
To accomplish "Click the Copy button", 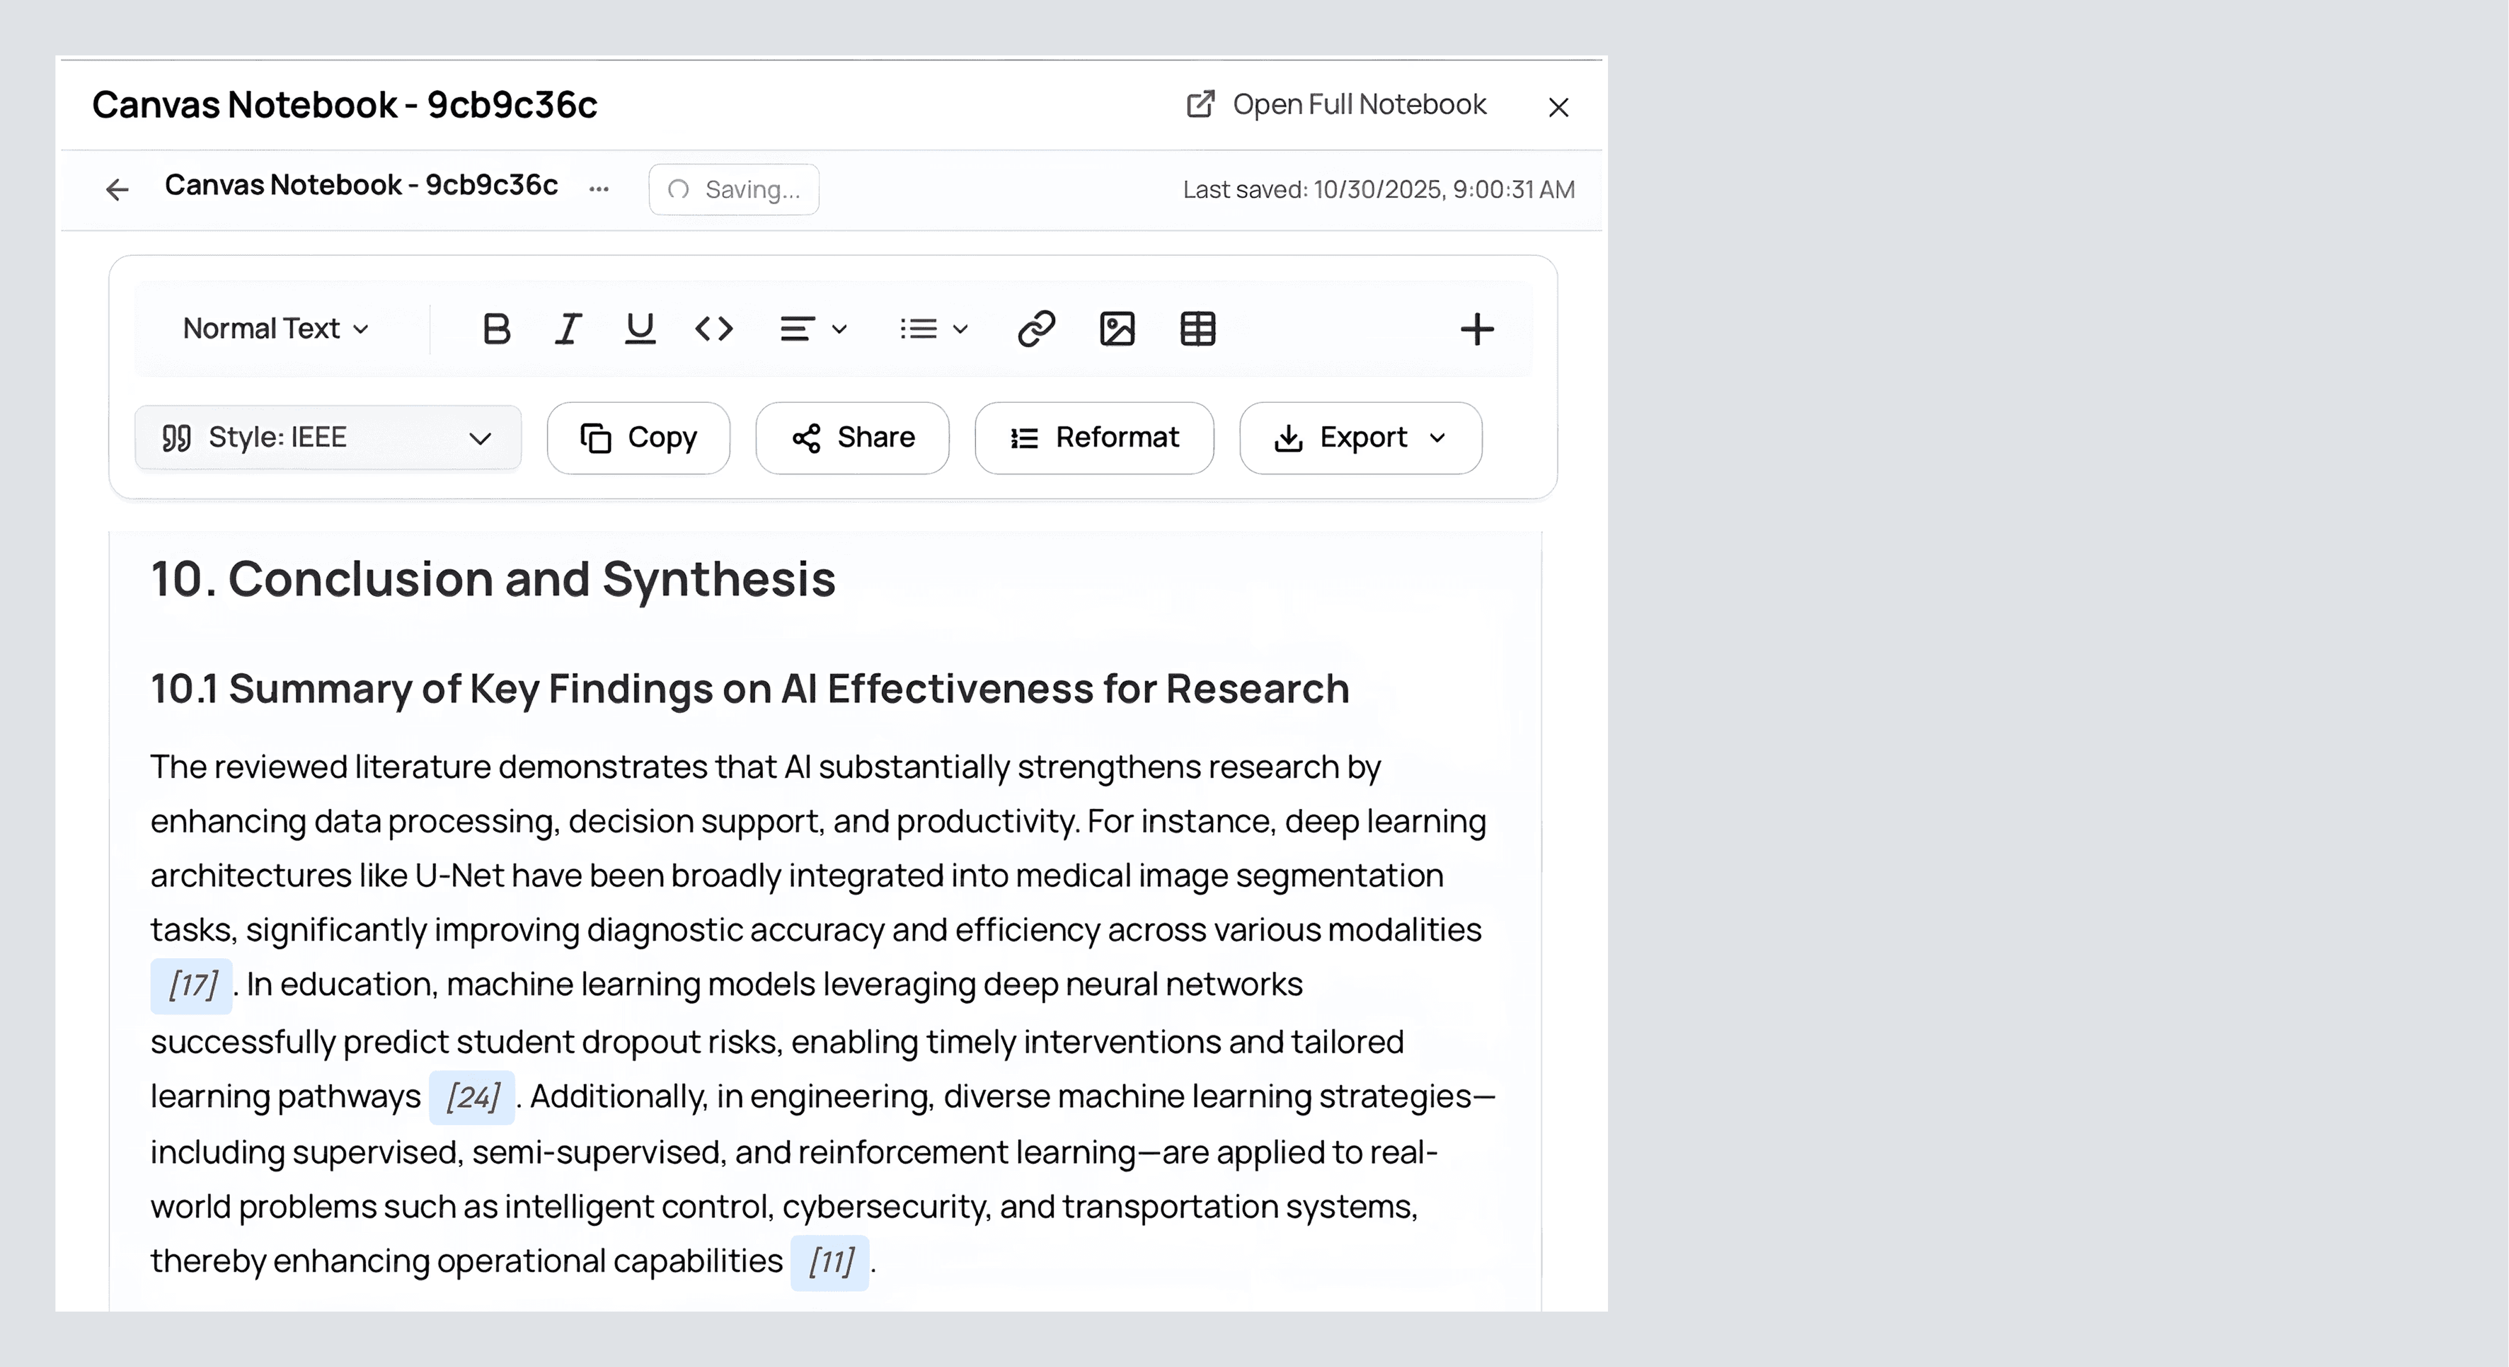I will [x=638, y=438].
